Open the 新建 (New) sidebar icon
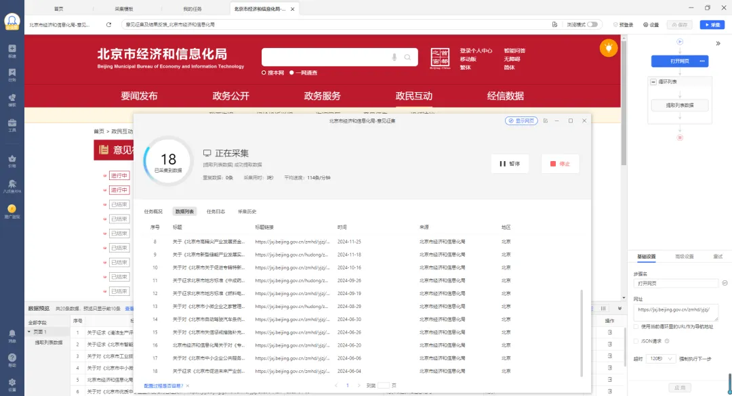This screenshot has width=732, height=396. pyautogui.click(x=12, y=51)
